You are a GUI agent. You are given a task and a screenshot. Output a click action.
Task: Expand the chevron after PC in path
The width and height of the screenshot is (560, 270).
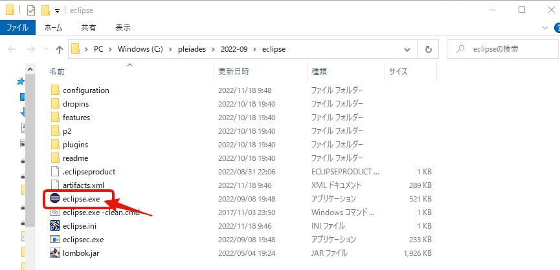coord(110,49)
